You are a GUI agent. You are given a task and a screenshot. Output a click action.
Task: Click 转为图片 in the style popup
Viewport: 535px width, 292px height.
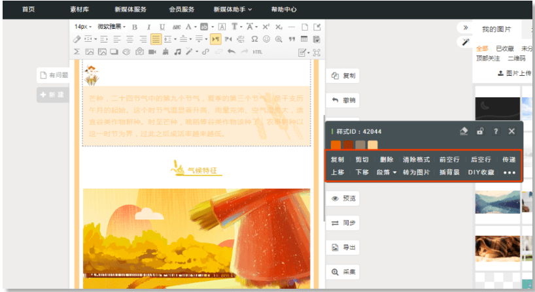point(416,172)
